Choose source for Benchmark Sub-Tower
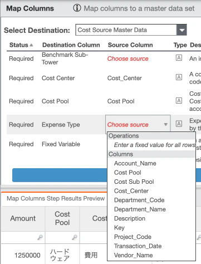The height and width of the screenshot is (264, 201). (x=128, y=58)
